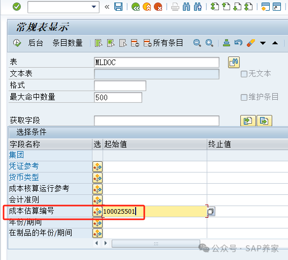Go to Last Page icon

coord(248,7)
